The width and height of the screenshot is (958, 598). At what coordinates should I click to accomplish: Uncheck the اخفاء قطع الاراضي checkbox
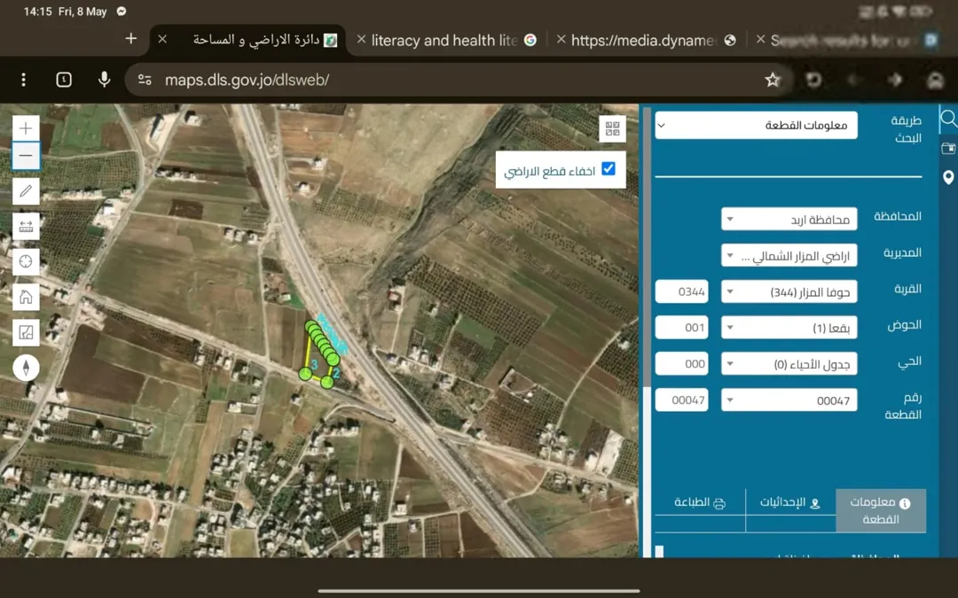(609, 169)
